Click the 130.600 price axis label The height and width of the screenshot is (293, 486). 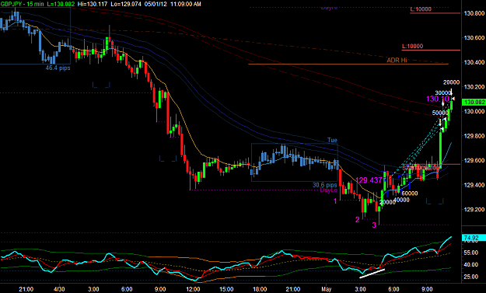[x=474, y=38]
